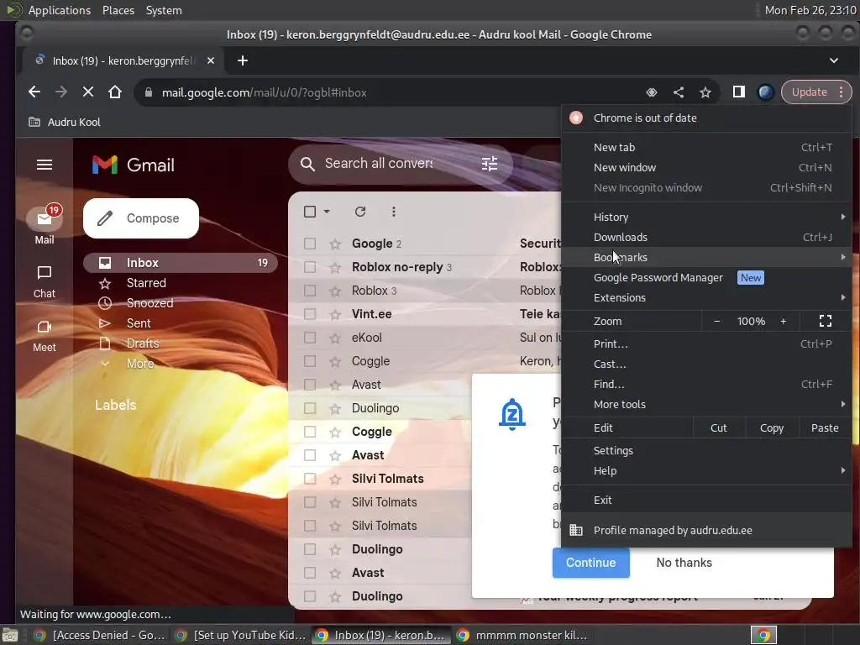This screenshot has width=860, height=645.
Task: Star the Vint.ee email
Action: pyautogui.click(x=335, y=314)
